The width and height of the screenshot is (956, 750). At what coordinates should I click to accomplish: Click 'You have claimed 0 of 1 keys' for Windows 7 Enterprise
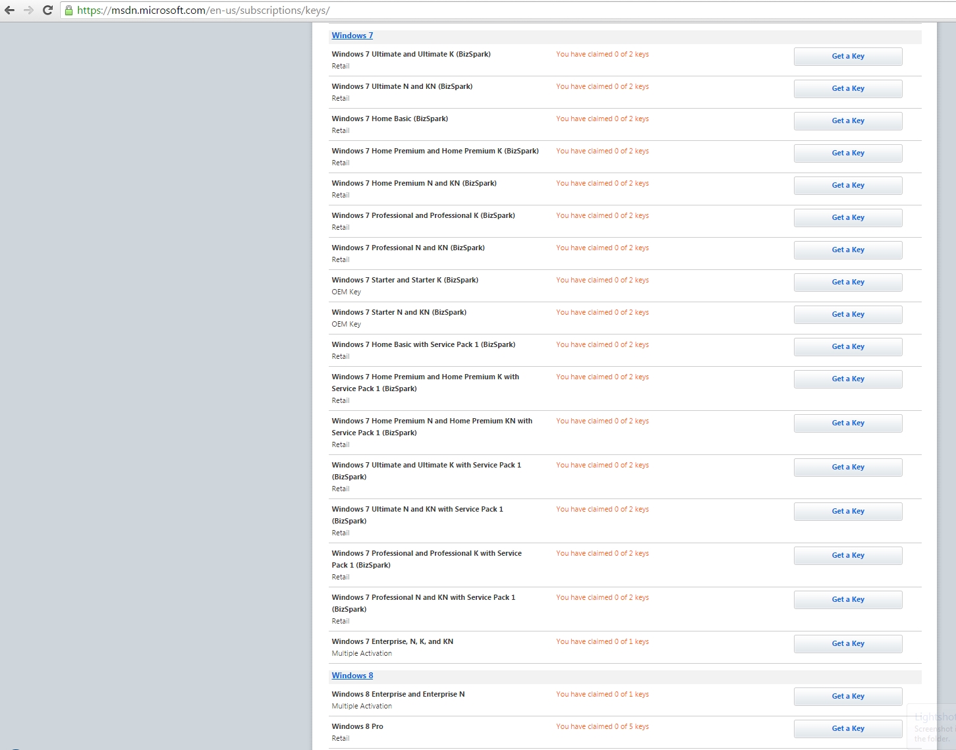[602, 641]
